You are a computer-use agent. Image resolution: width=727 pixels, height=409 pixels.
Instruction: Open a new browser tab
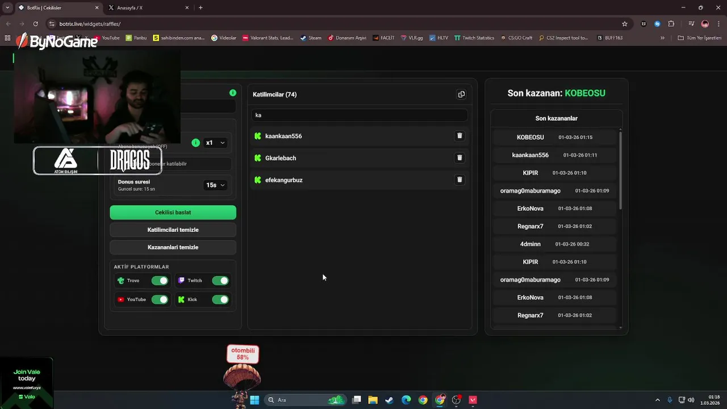[200, 7]
